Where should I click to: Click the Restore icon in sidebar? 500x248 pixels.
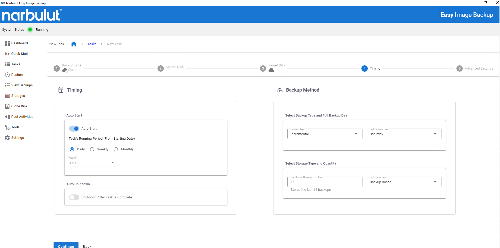click(7, 75)
